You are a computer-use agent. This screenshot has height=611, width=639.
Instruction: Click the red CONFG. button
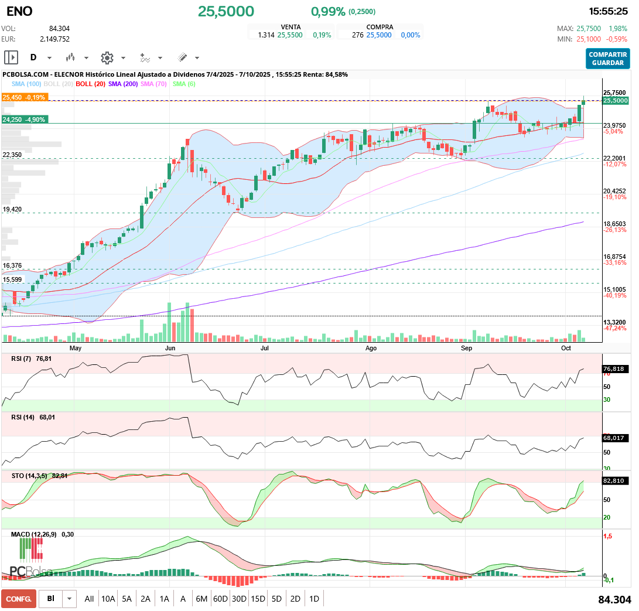pos(19,599)
